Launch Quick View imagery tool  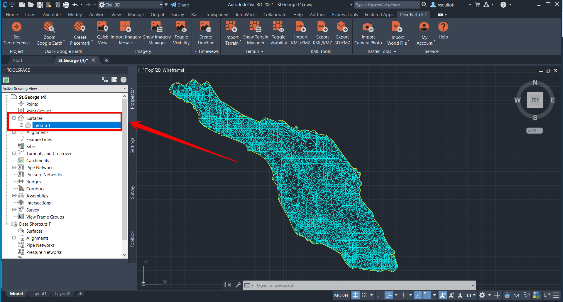click(x=102, y=33)
